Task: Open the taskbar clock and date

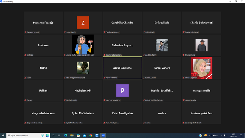Action: coord(234,135)
